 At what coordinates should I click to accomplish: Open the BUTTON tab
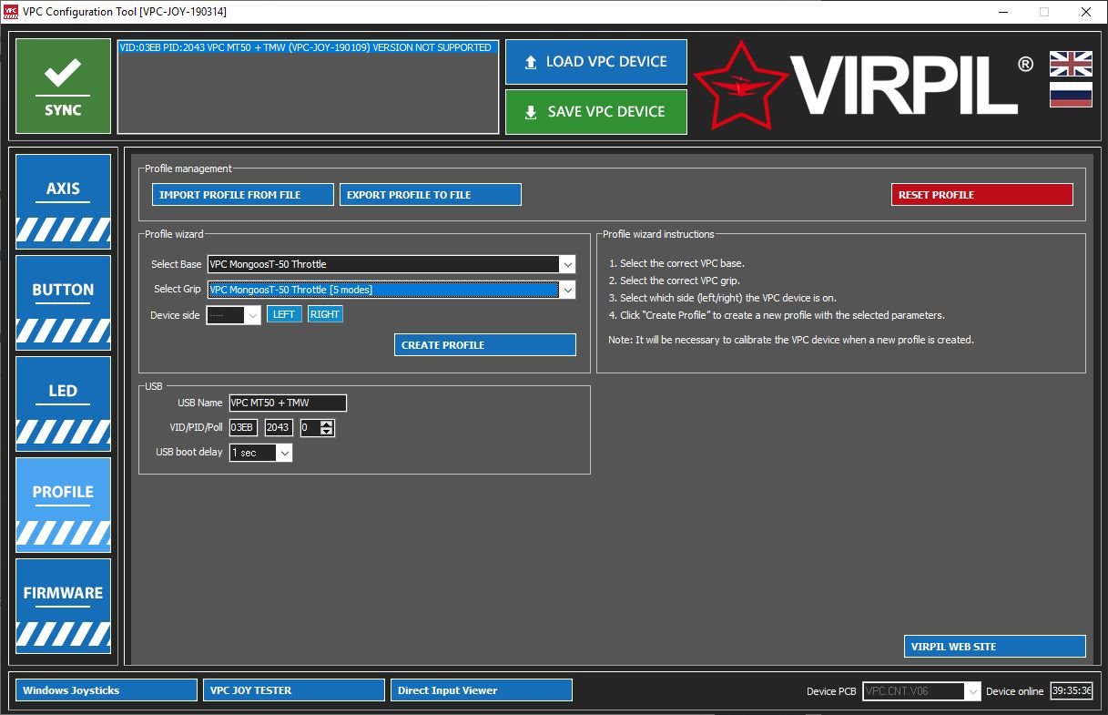pyautogui.click(x=63, y=302)
